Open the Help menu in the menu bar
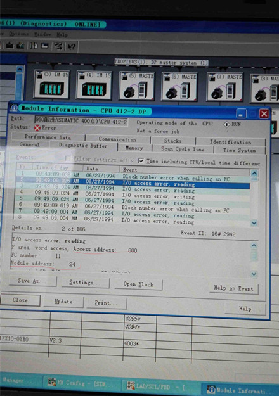The image size is (279, 396). (62, 35)
